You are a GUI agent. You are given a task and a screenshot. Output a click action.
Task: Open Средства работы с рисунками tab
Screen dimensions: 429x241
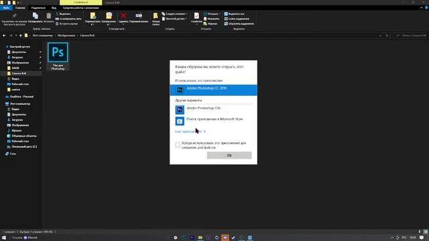click(80, 7)
